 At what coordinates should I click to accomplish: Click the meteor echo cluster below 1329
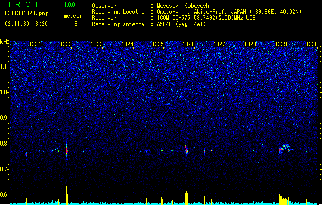[284, 149]
